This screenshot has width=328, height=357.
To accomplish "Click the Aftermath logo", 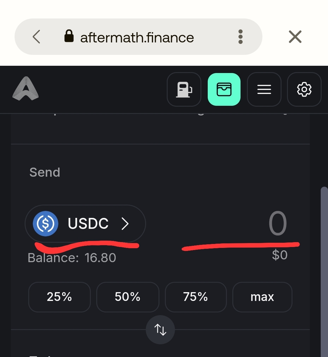I will coord(26,88).
